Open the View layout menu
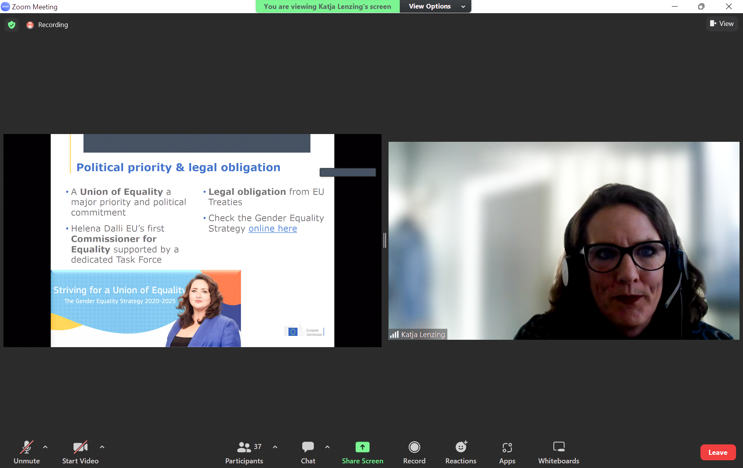 pyautogui.click(x=722, y=24)
